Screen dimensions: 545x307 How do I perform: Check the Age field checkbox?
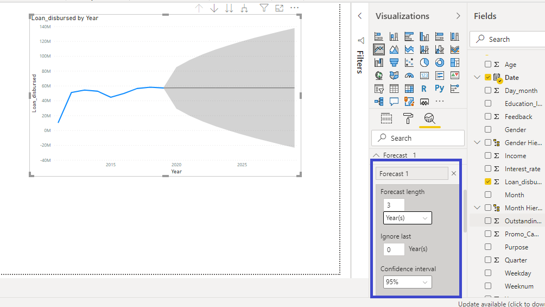tap(488, 65)
